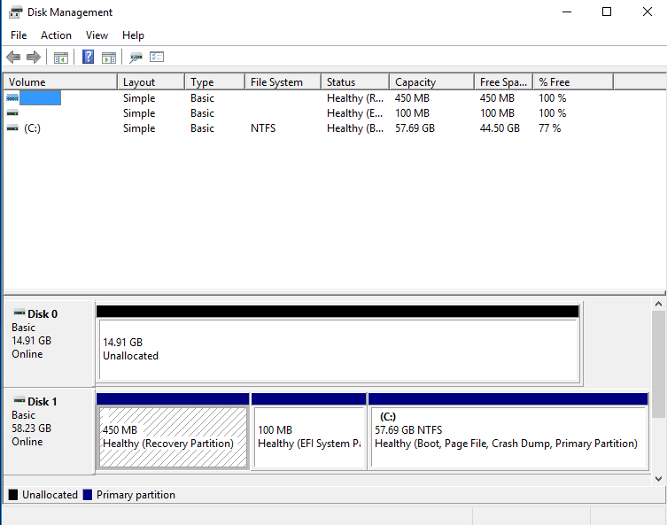The image size is (667, 525).
Task: Click the EFI volume icon in 100 MB row
Action: pyautogui.click(x=12, y=113)
